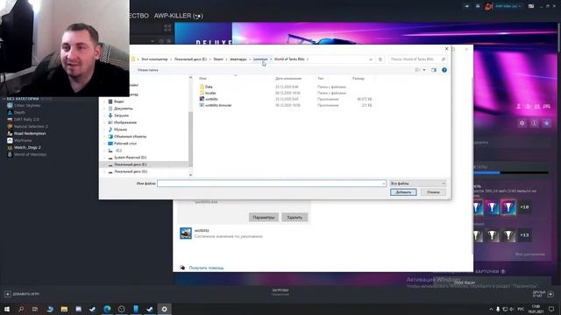Click the Новая папка toolbar item
This screenshot has width=561, height=315.
click(148, 70)
